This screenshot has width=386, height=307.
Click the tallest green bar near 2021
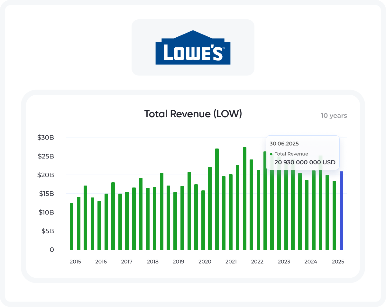pyautogui.click(x=244, y=199)
